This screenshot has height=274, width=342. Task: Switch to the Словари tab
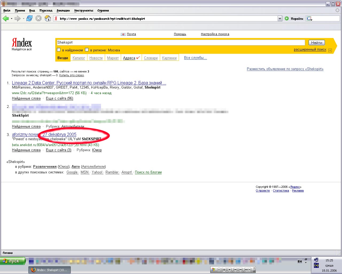151,58
